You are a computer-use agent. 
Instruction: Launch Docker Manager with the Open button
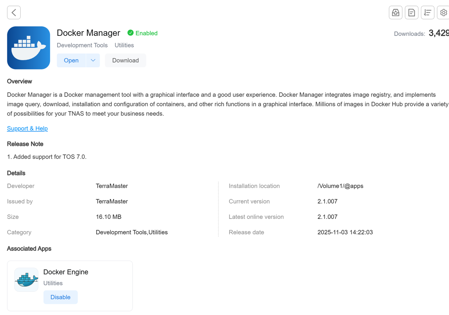click(x=71, y=60)
